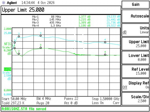Click marker 2 diamond on the gain trace
The image size is (150, 112).
tap(19, 37)
